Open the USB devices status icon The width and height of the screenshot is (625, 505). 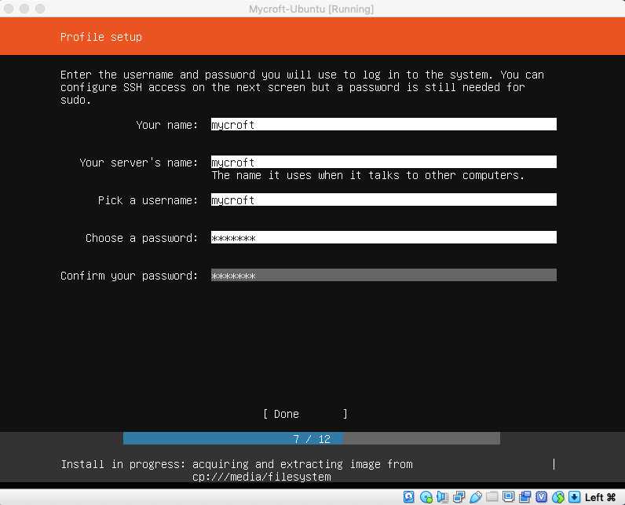coord(476,496)
